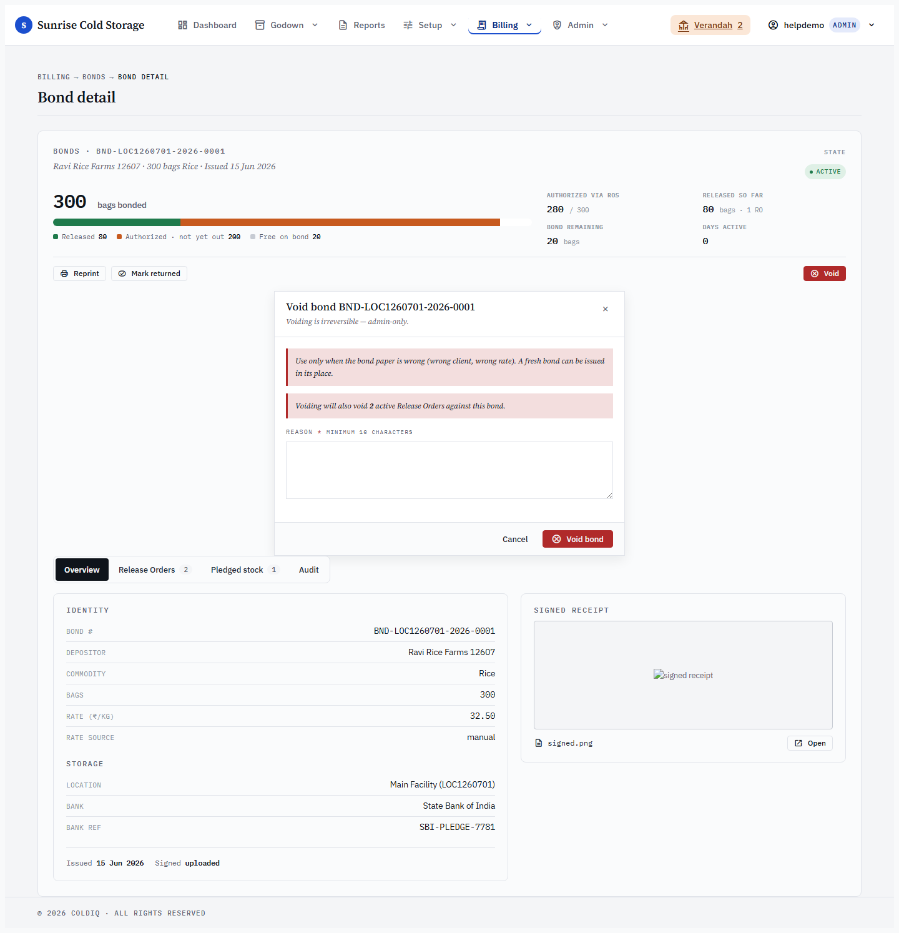This screenshot has height=933, width=899.
Task: Click the file icon beside signed.png
Action: (x=539, y=743)
